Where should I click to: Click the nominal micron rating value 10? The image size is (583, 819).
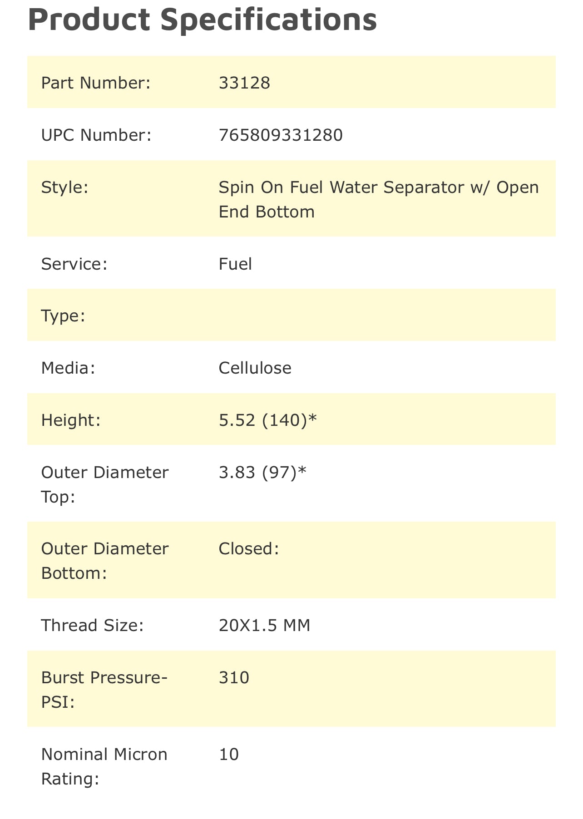[x=228, y=754]
